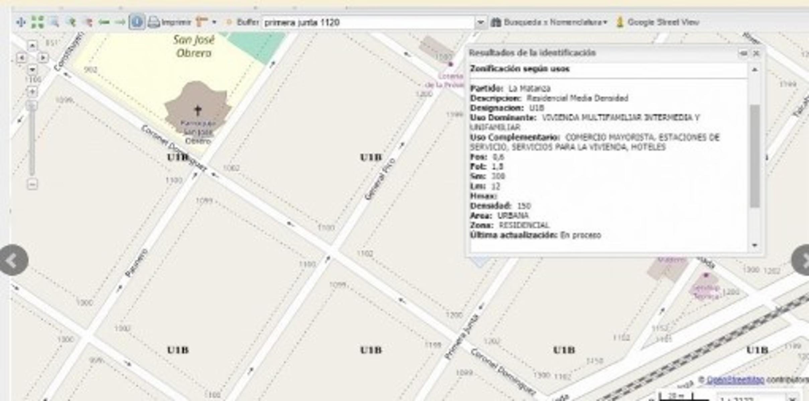The width and height of the screenshot is (809, 401).
Task: Select the measure ruler tool
Action: 202,22
